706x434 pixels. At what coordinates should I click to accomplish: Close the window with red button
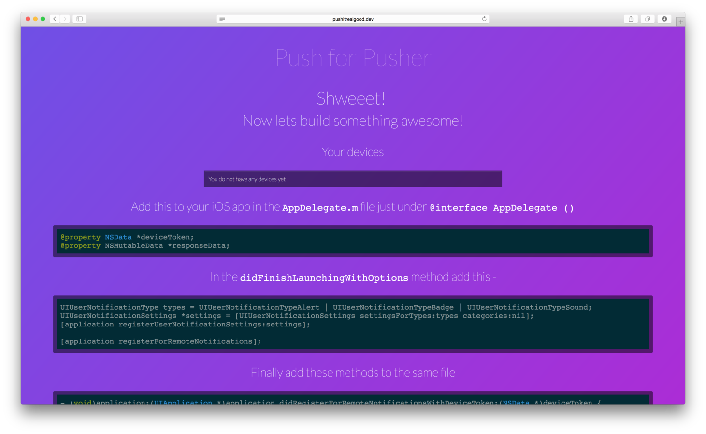28,19
